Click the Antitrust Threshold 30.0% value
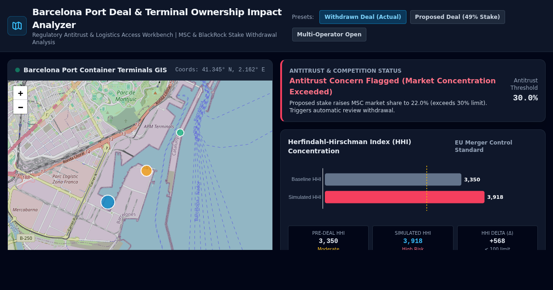 point(525,98)
